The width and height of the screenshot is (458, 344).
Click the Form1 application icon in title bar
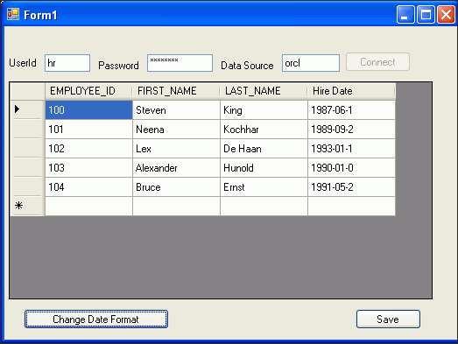coord(13,14)
